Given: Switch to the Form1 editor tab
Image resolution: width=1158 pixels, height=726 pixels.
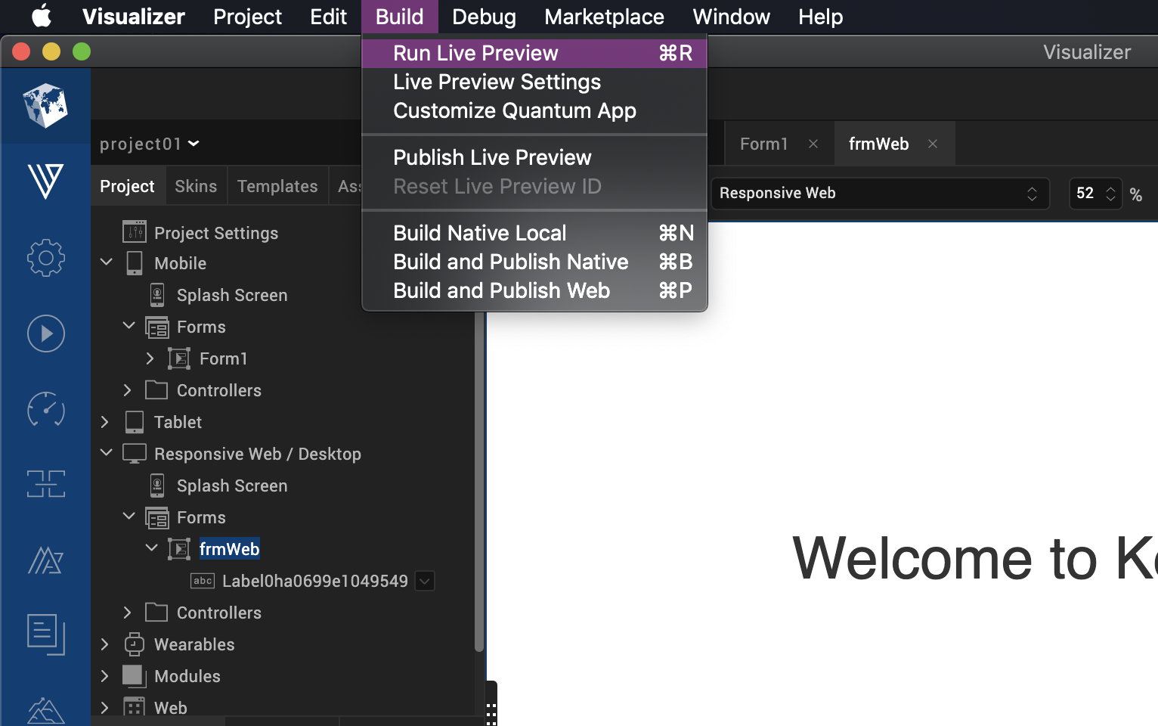Looking at the screenshot, I should (x=763, y=144).
